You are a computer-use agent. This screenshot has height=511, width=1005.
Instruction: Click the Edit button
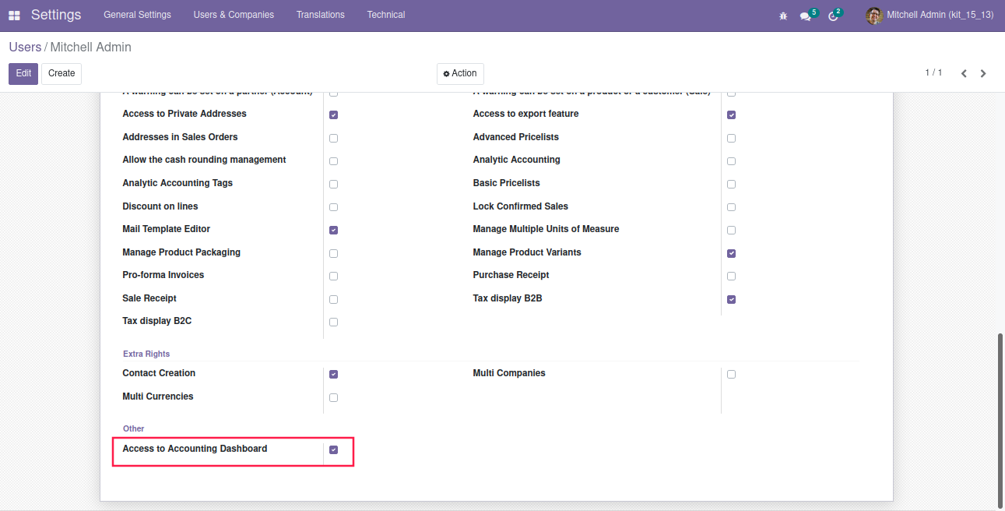[x=23, y=73]
